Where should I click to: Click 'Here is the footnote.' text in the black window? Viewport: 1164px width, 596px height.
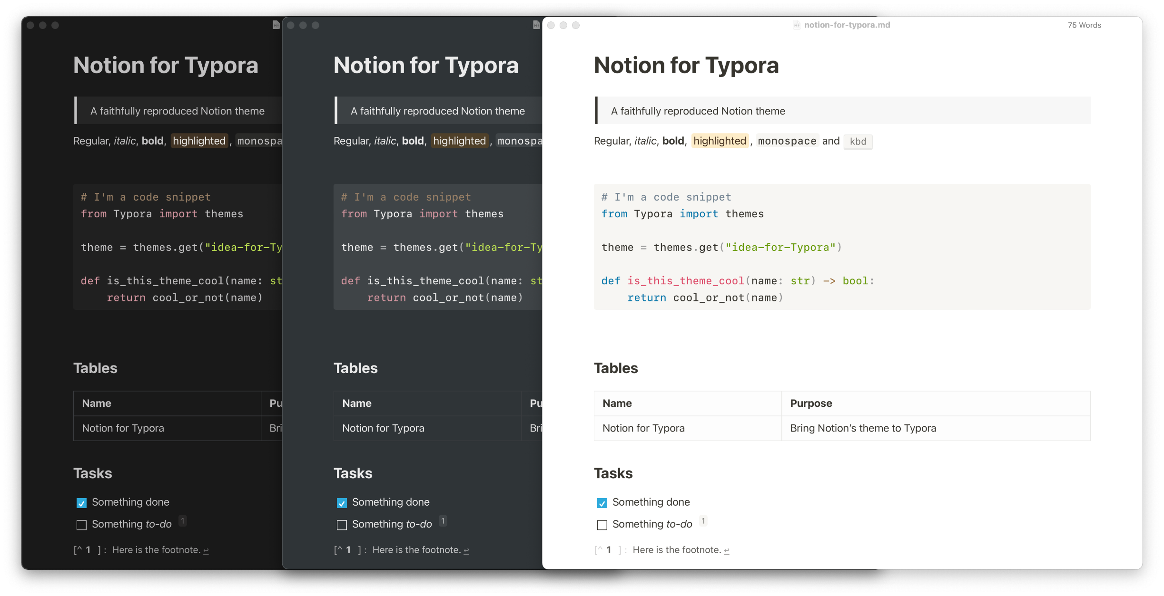157,550
